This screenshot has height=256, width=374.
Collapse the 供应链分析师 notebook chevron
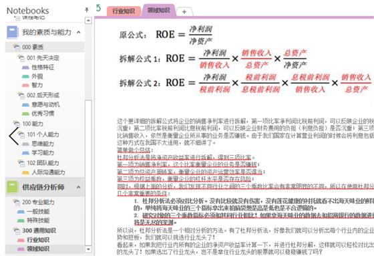pyautogui.click(x=79, y=187)
